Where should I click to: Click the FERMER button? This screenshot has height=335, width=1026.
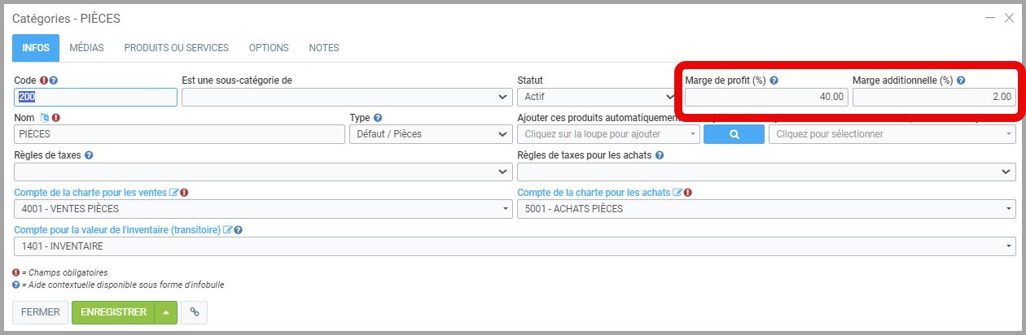[x=40, y=312]
